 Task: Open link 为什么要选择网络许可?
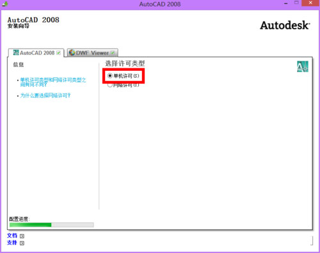pos(45,95)
